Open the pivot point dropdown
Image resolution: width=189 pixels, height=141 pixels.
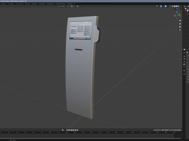point(69,6)
